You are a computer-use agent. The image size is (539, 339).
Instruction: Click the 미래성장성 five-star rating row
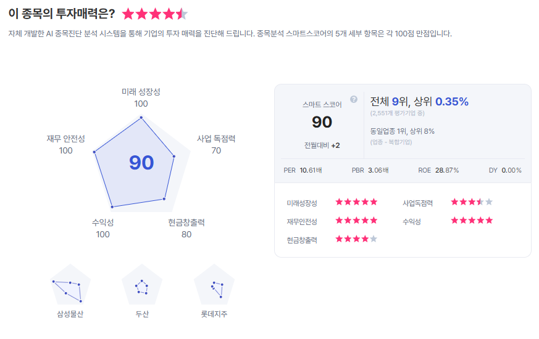click(356, 202)
